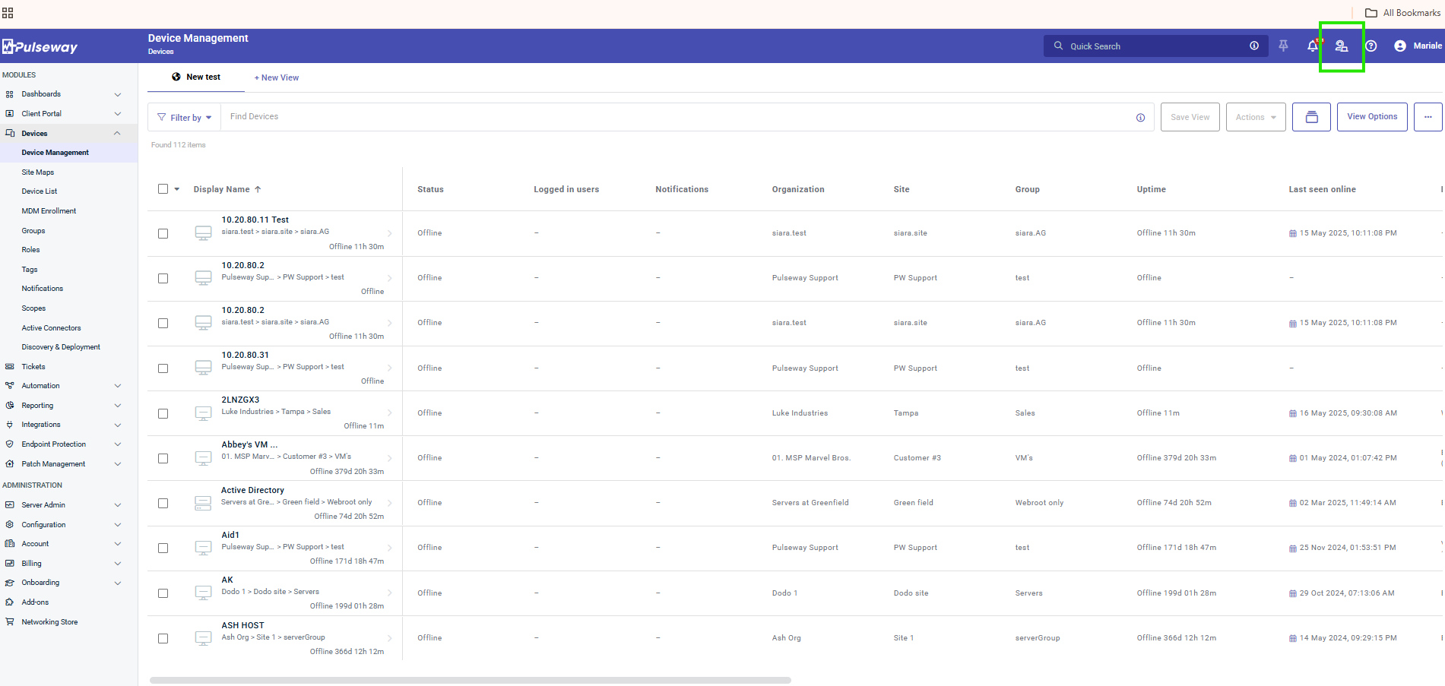Expand the Billing section chevron
Viewport: 1445px width, 686px height.
coord(118,564)
